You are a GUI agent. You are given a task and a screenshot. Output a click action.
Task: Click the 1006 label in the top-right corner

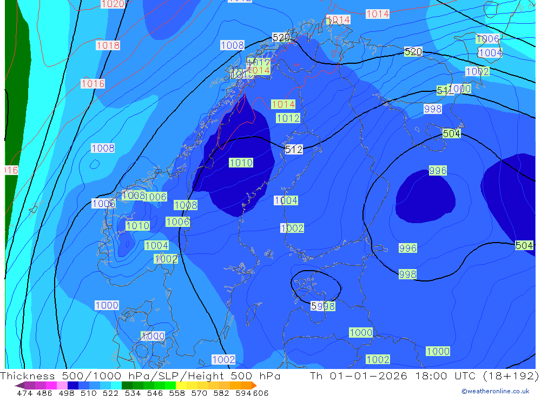click(487, 38)
